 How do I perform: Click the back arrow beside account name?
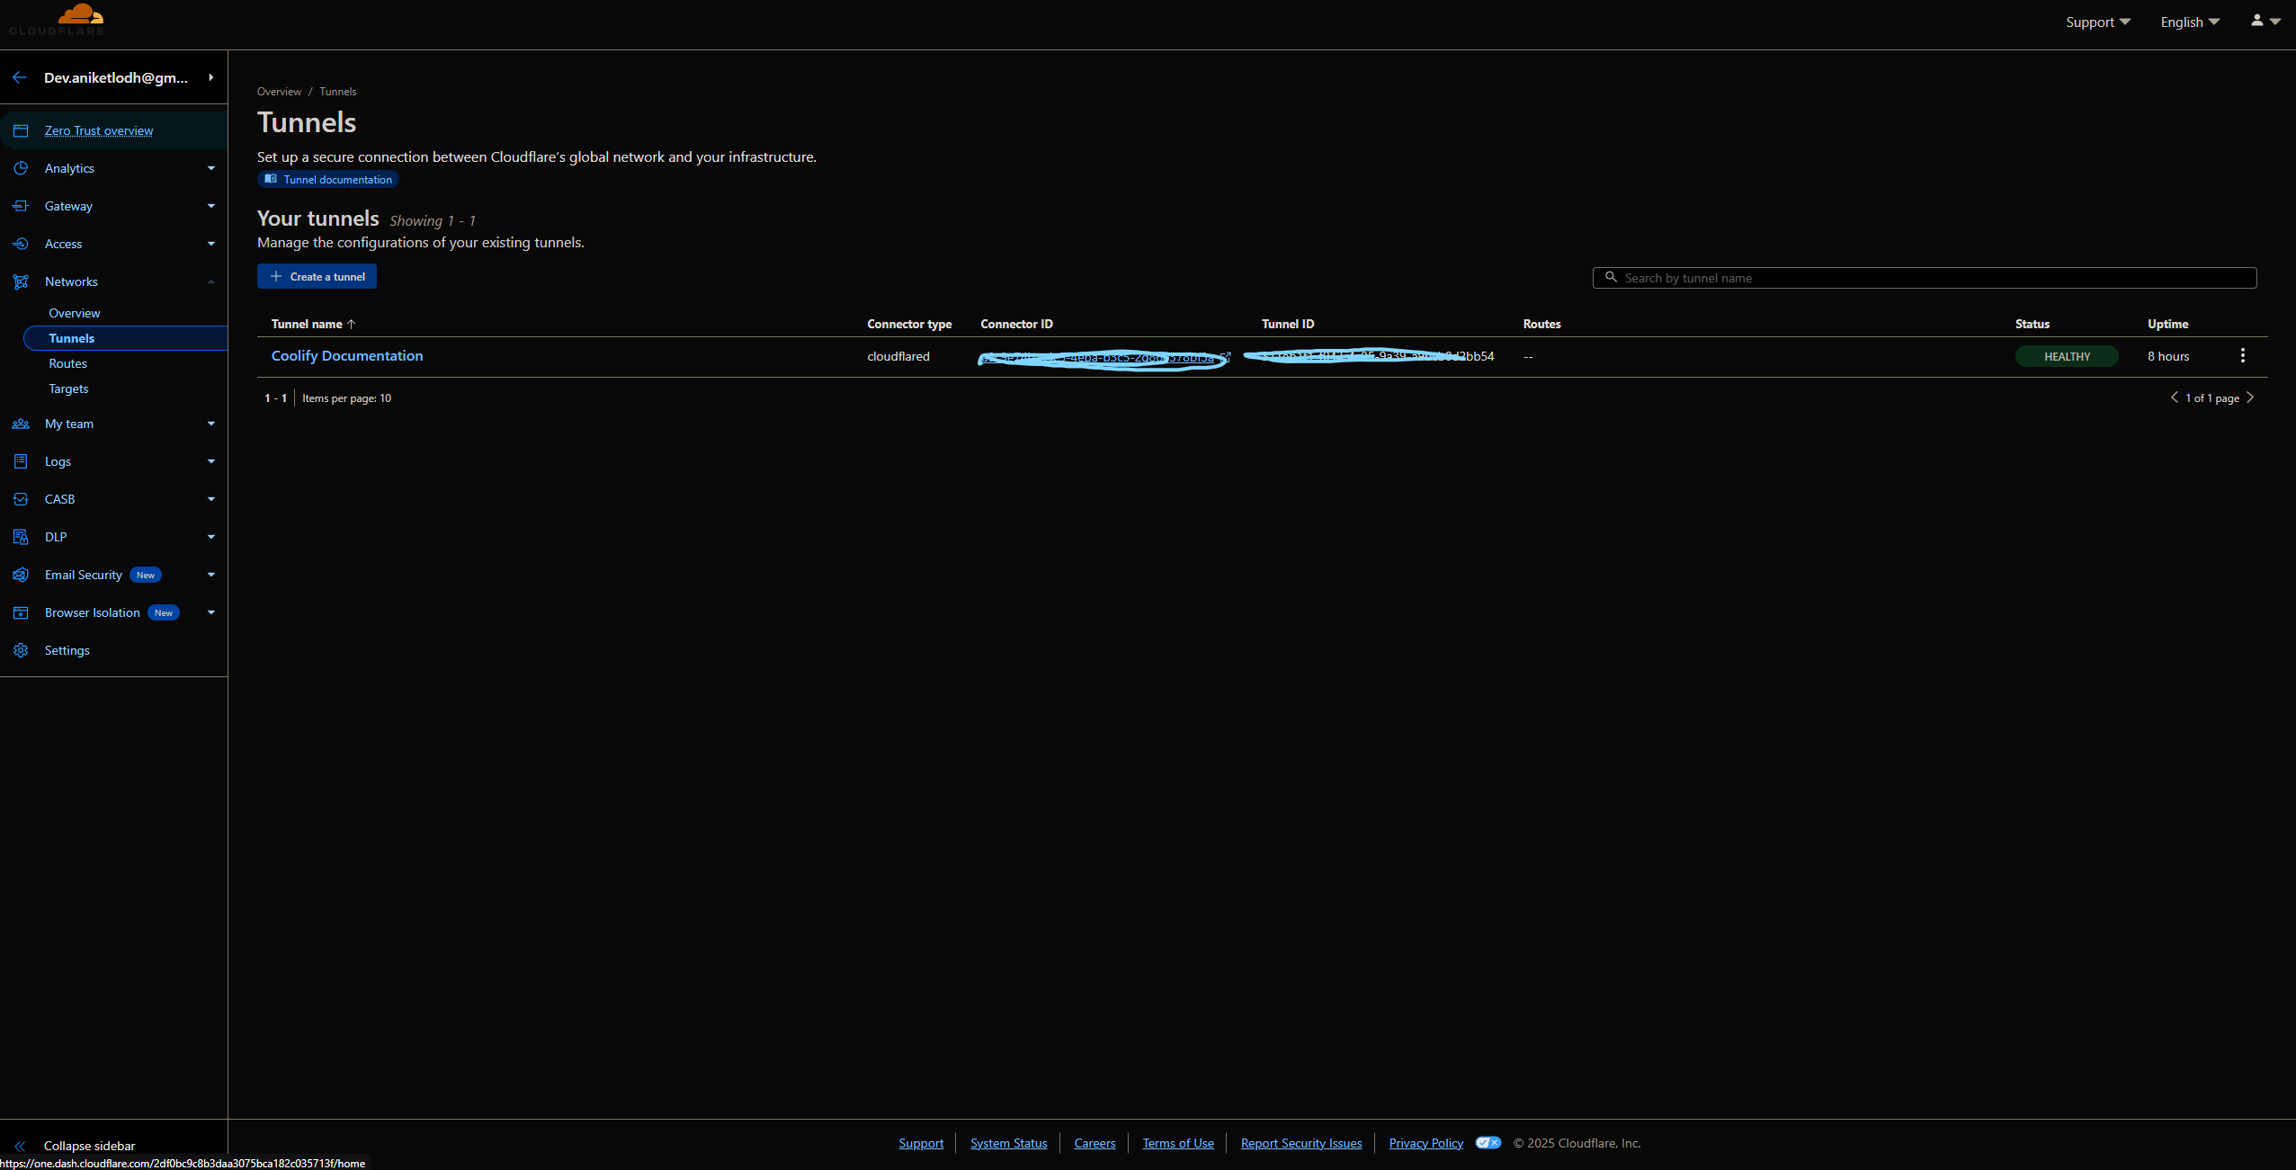(x=20, y=77)
